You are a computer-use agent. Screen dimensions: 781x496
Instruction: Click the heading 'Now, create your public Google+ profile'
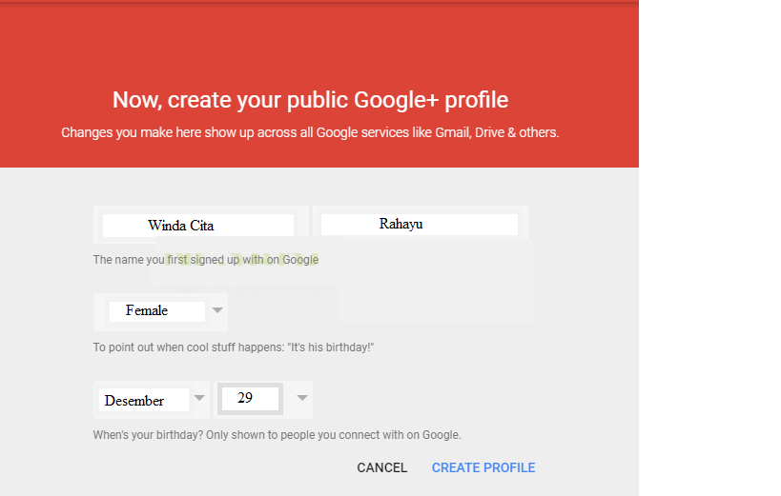tap(310, 100)
